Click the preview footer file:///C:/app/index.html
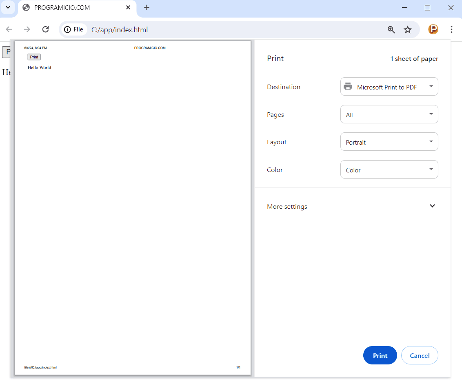This screenshot has width=462, height=382. tap(40, 367)
